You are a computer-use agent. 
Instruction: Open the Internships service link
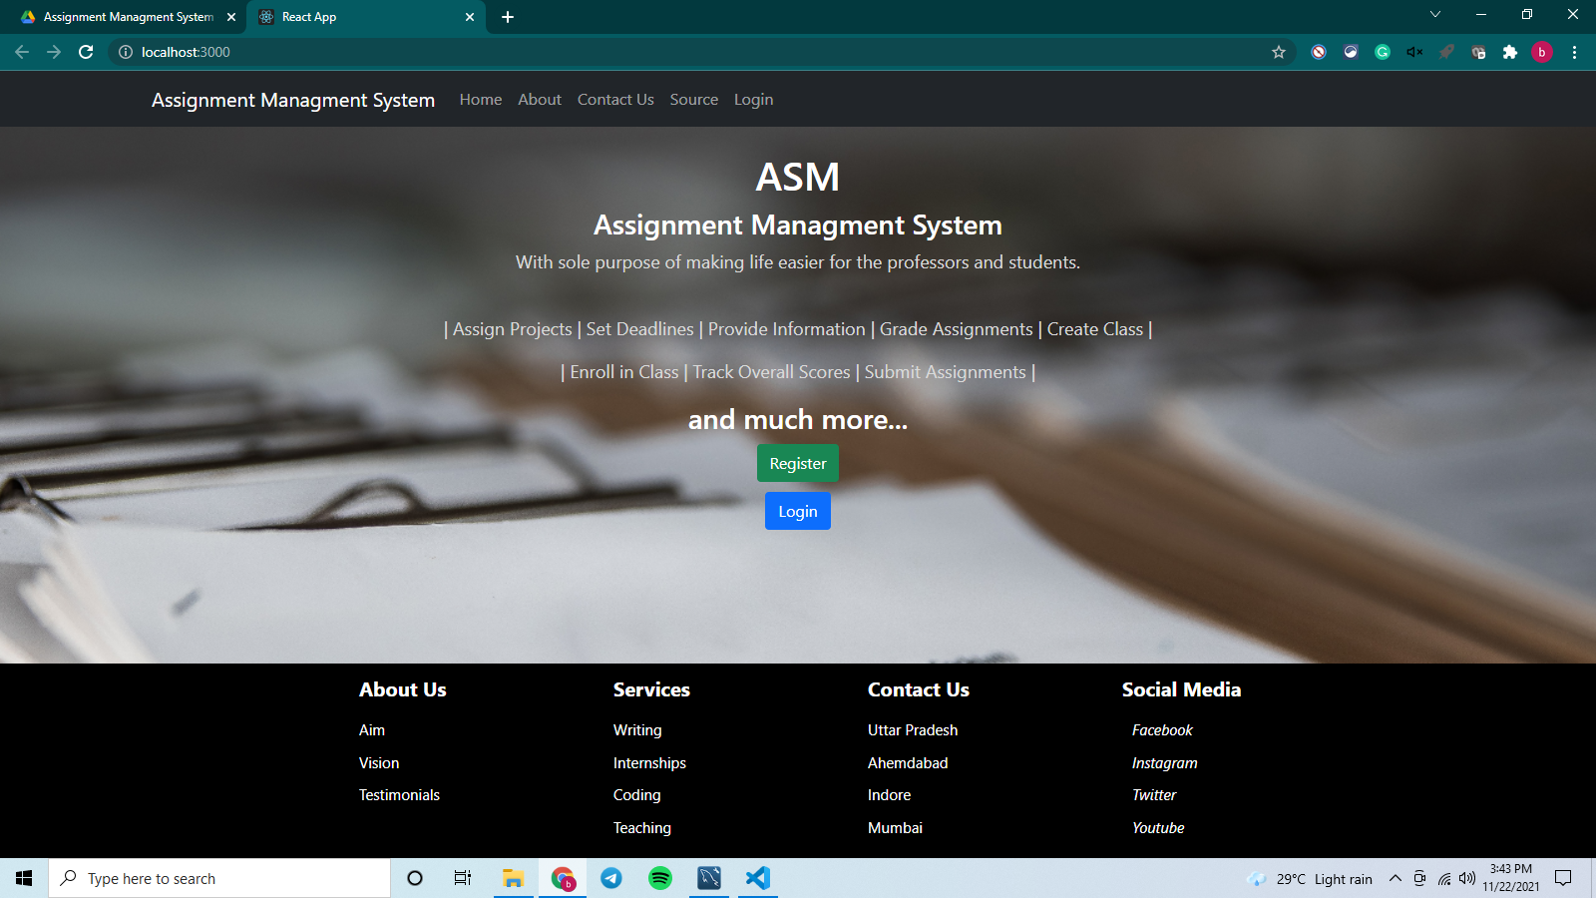click(649, 763)
